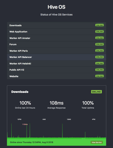
Task: Select the Forum service entry
Action: [x=56, y=44]
